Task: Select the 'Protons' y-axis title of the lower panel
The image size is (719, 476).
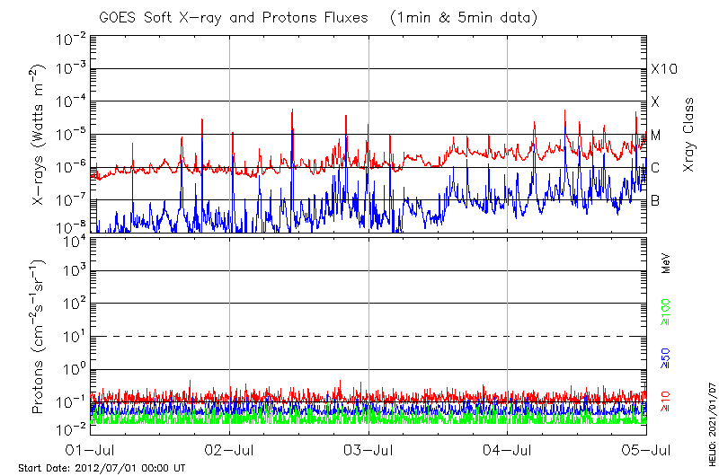Action: (x=40, y=336)
